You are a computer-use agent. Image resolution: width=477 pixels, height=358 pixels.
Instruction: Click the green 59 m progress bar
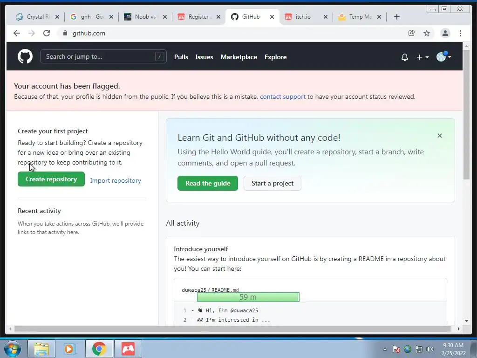[248, 297]
